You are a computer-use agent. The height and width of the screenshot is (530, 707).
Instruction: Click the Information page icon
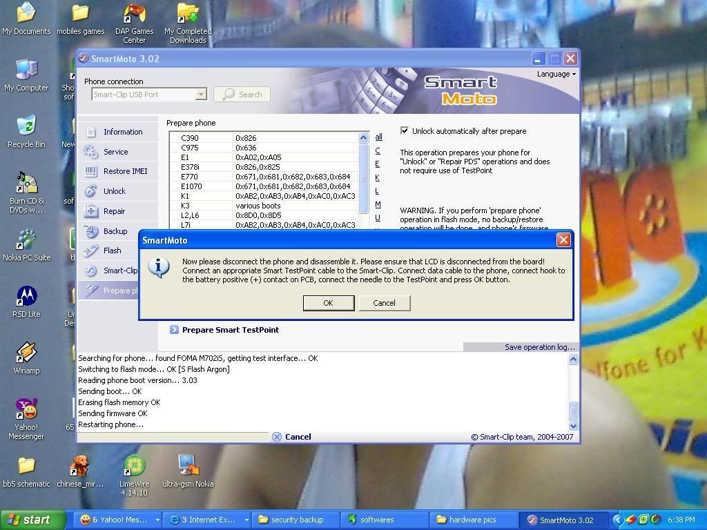pos(91,132)
